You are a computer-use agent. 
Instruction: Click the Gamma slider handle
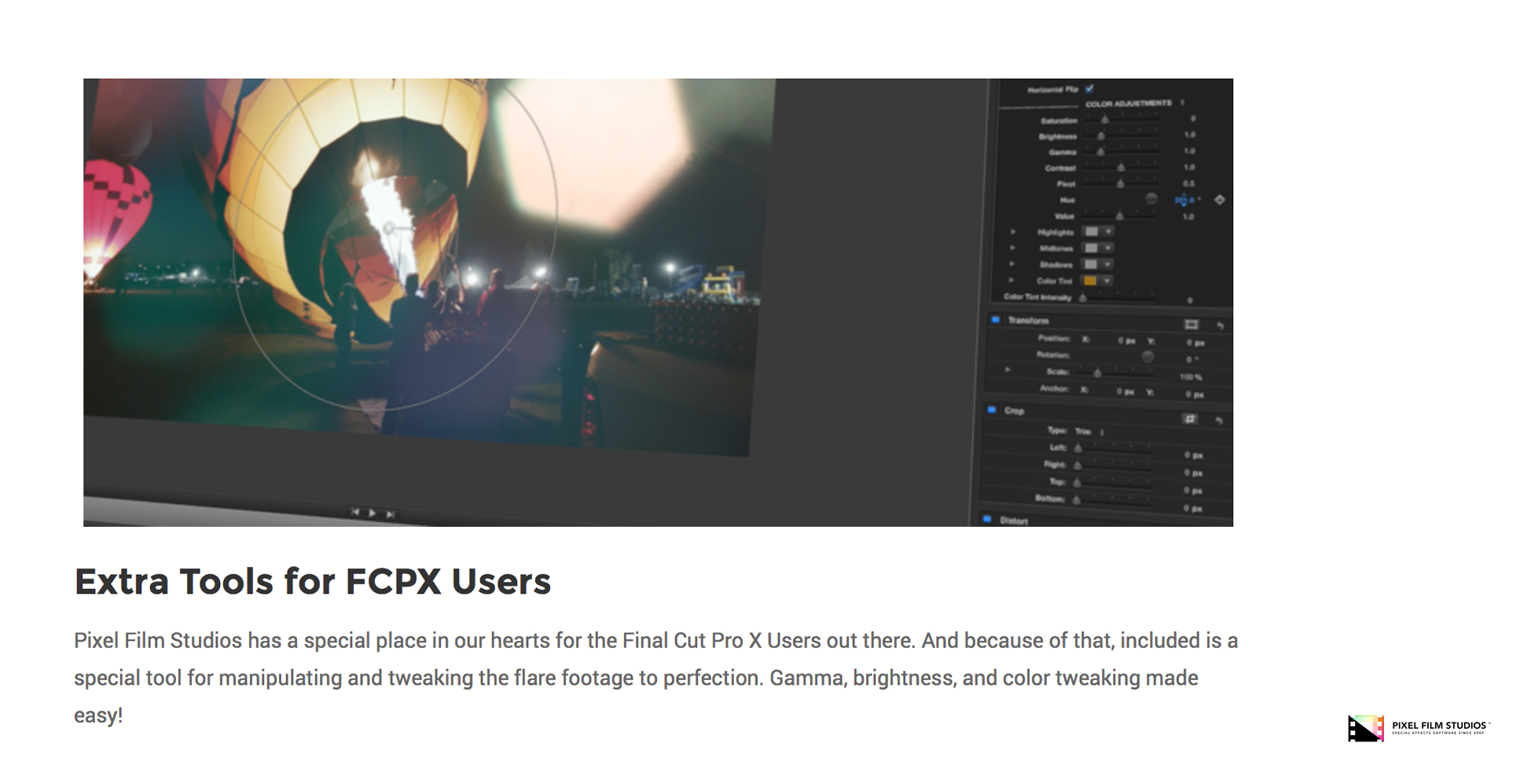(1101, 151)
